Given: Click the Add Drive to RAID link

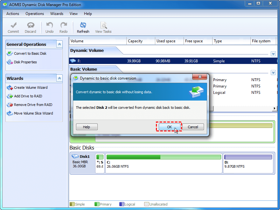Looking at the screenshot, I should (28, 96).
